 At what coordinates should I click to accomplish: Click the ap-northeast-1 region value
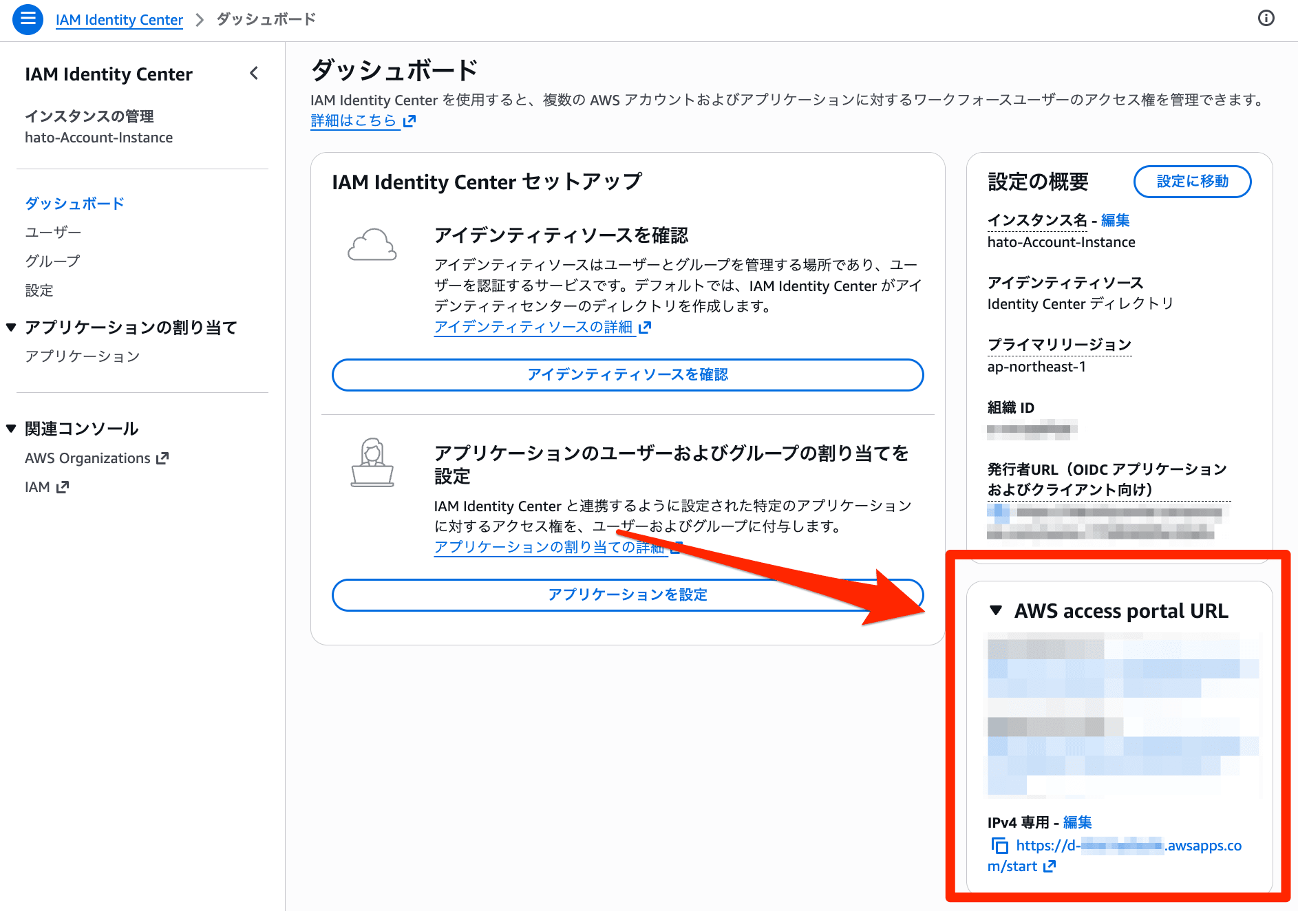(1036, 367)
